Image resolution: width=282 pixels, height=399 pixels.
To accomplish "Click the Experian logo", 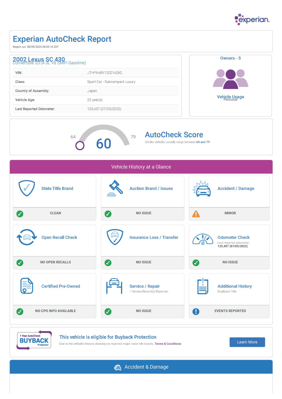I will tap(252, 19).
